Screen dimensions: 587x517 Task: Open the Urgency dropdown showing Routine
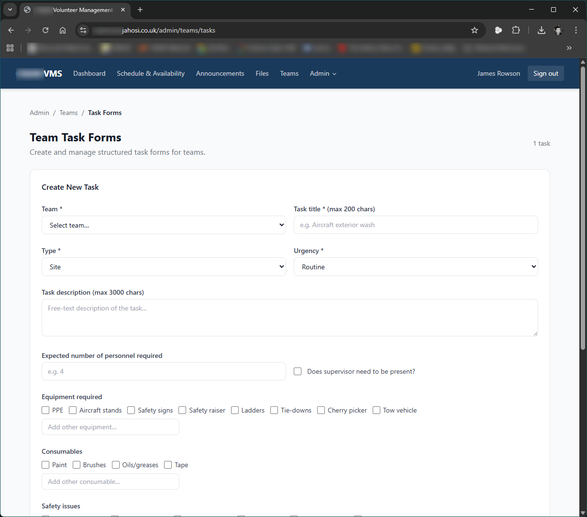tap(416, 267)
